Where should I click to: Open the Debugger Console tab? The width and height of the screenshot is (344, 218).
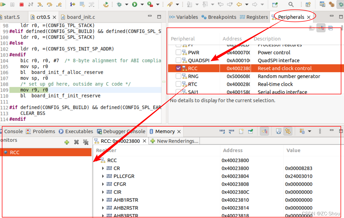point(121,132)
